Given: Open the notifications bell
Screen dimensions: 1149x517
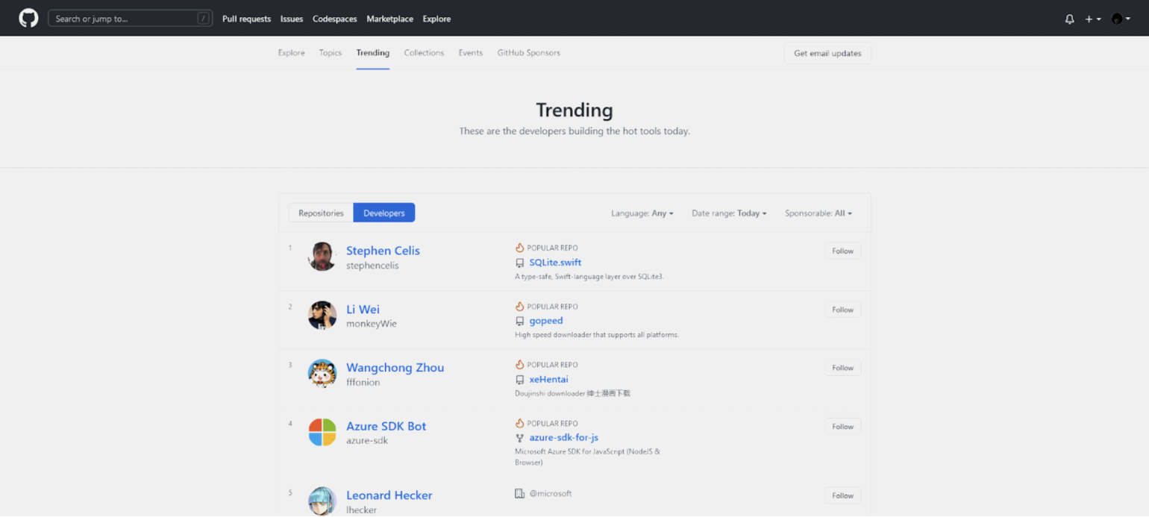Looking at the screenshot, I should [1069, 19].
